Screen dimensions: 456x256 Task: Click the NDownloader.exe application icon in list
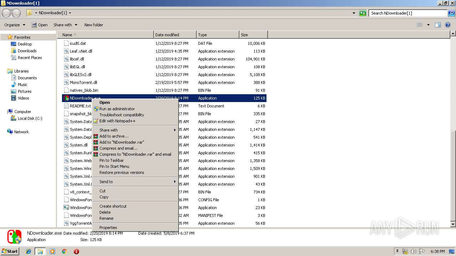pos(66,98)
